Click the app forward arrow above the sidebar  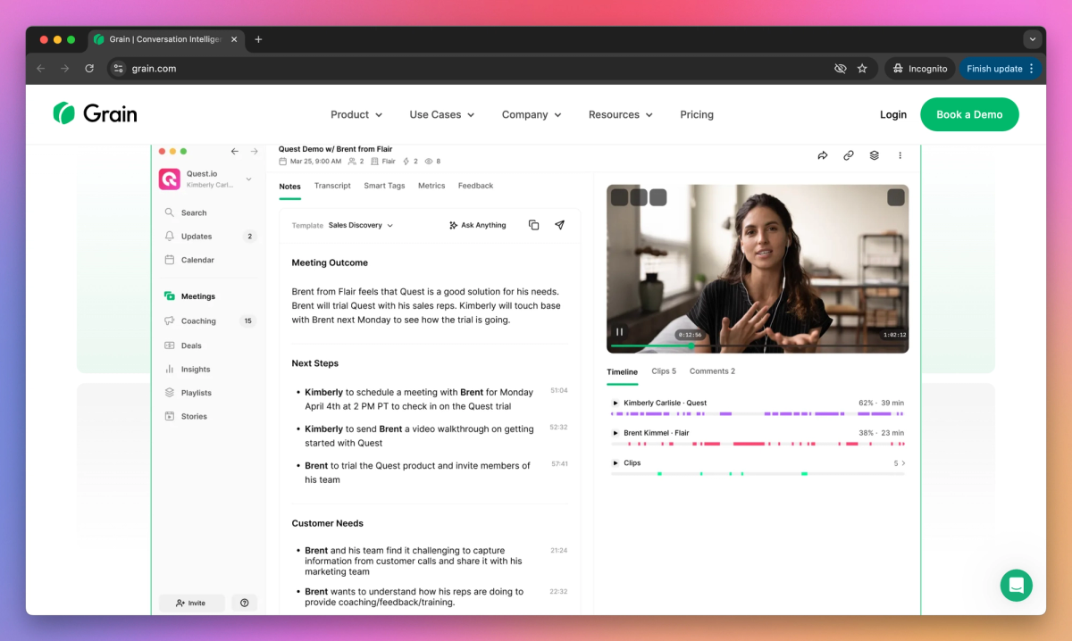pos(254,152)
